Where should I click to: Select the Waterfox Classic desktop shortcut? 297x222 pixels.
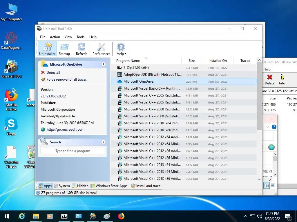coord(11,157)
